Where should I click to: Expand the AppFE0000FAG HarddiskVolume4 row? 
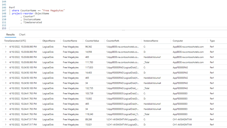(6, 83)
